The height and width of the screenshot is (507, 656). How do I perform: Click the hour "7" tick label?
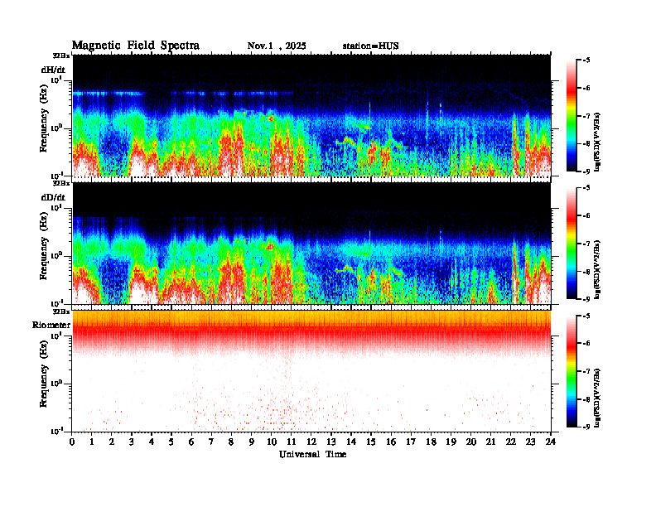(211, 442)
